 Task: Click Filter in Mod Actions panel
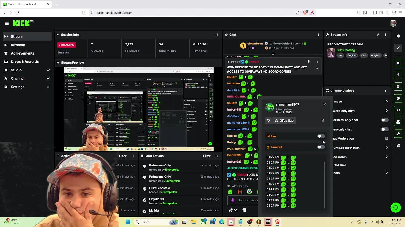[x=207, y=156]
